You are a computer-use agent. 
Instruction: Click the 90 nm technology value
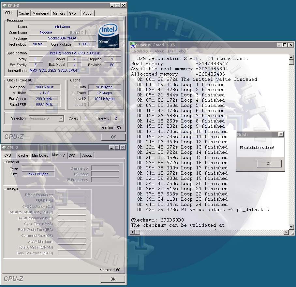click(38, 44)
